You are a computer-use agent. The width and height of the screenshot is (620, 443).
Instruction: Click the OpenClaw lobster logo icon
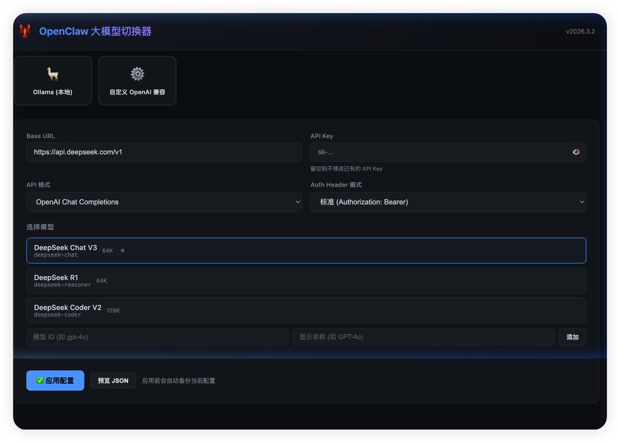25,31
